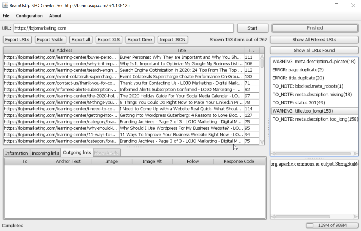Select row The 2020 Holiday Guide
361x231 pixels.
coord(131,96)
